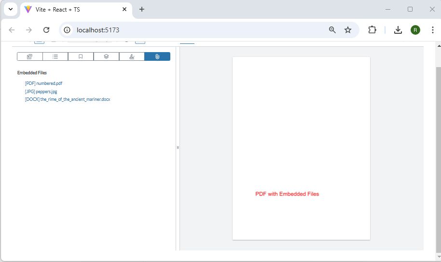
Task: Show browser downloads
Action: tap(398, 30)
